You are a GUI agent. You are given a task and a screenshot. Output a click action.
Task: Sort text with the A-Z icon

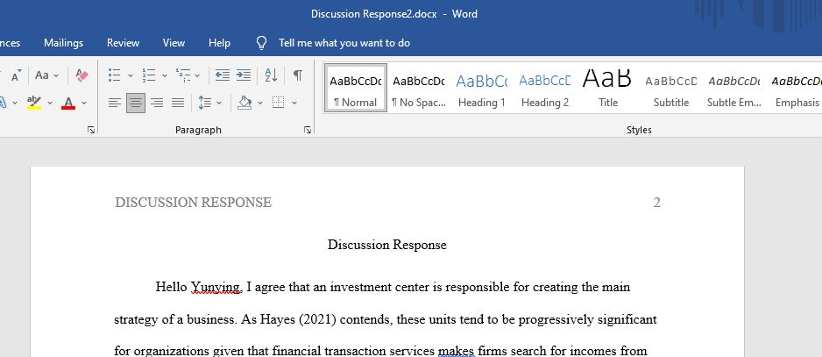click(x=271, y=75)
